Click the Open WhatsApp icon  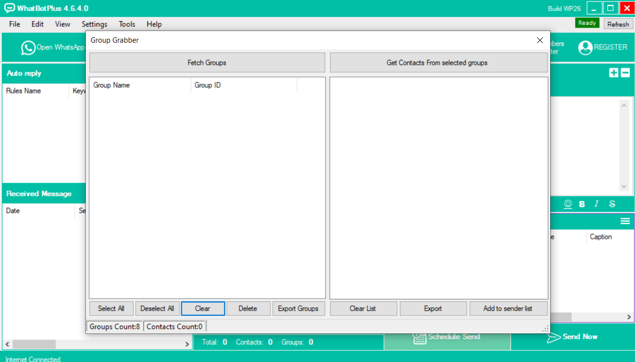[x=28, y=47]
